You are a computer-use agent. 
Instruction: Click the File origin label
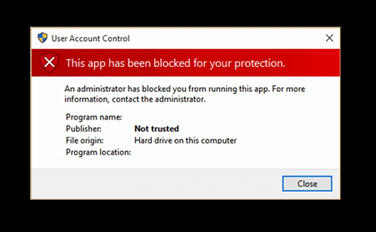pos(85,141)
